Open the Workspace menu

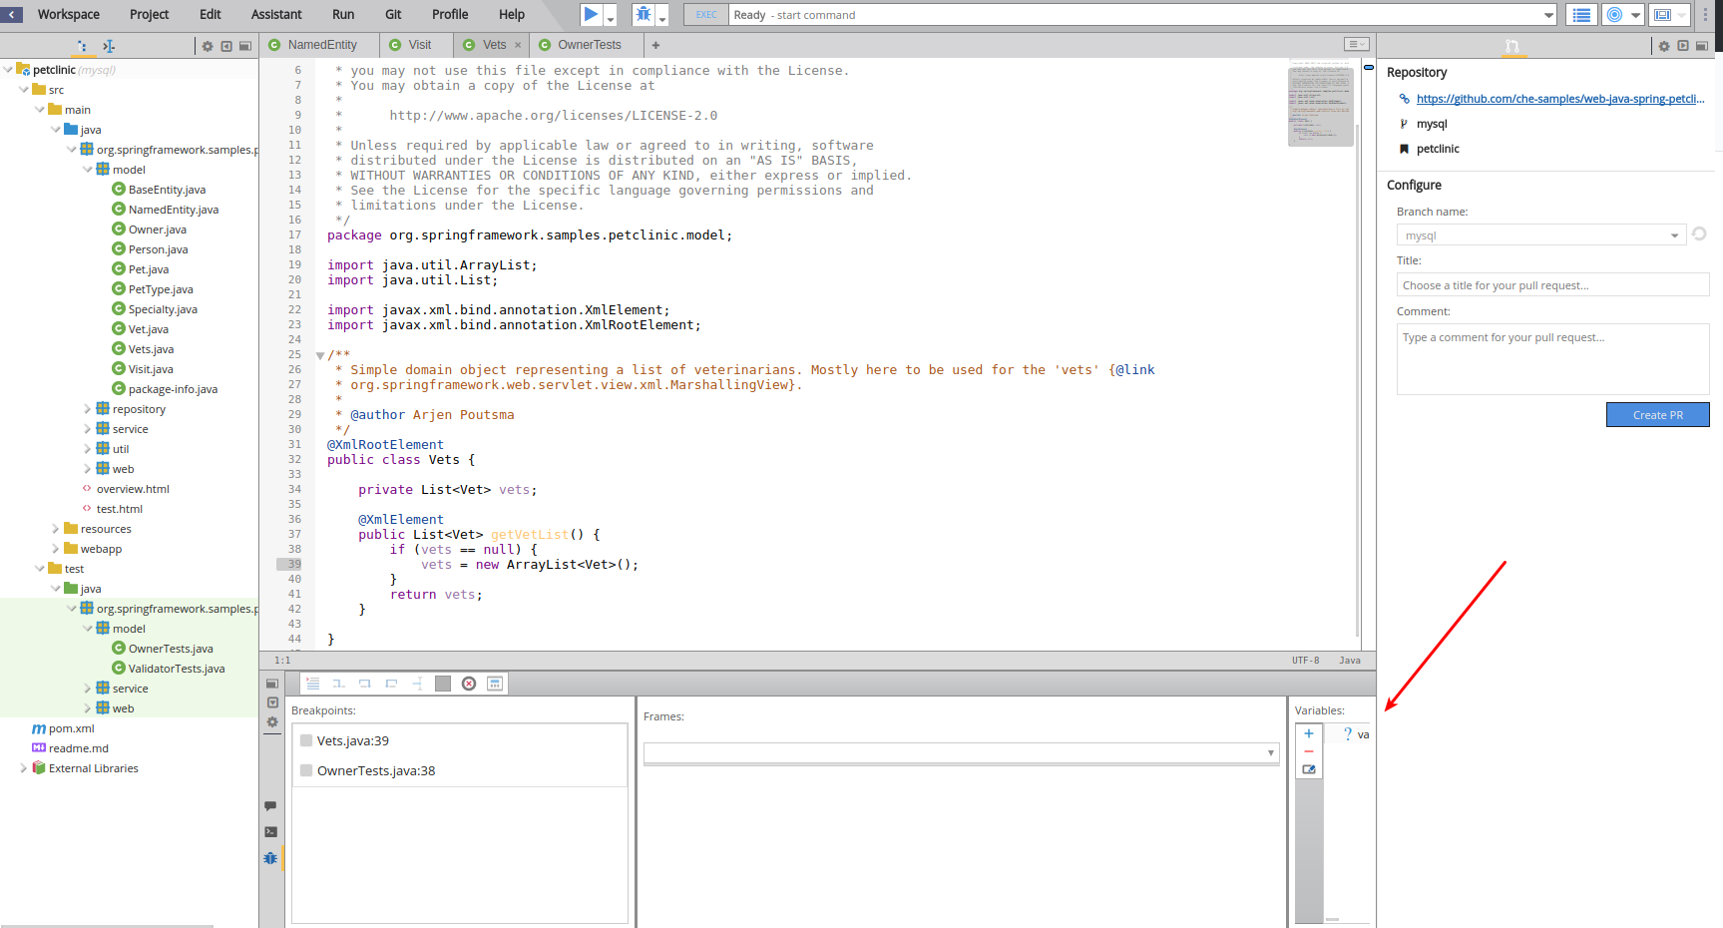[x=69, y=14]
